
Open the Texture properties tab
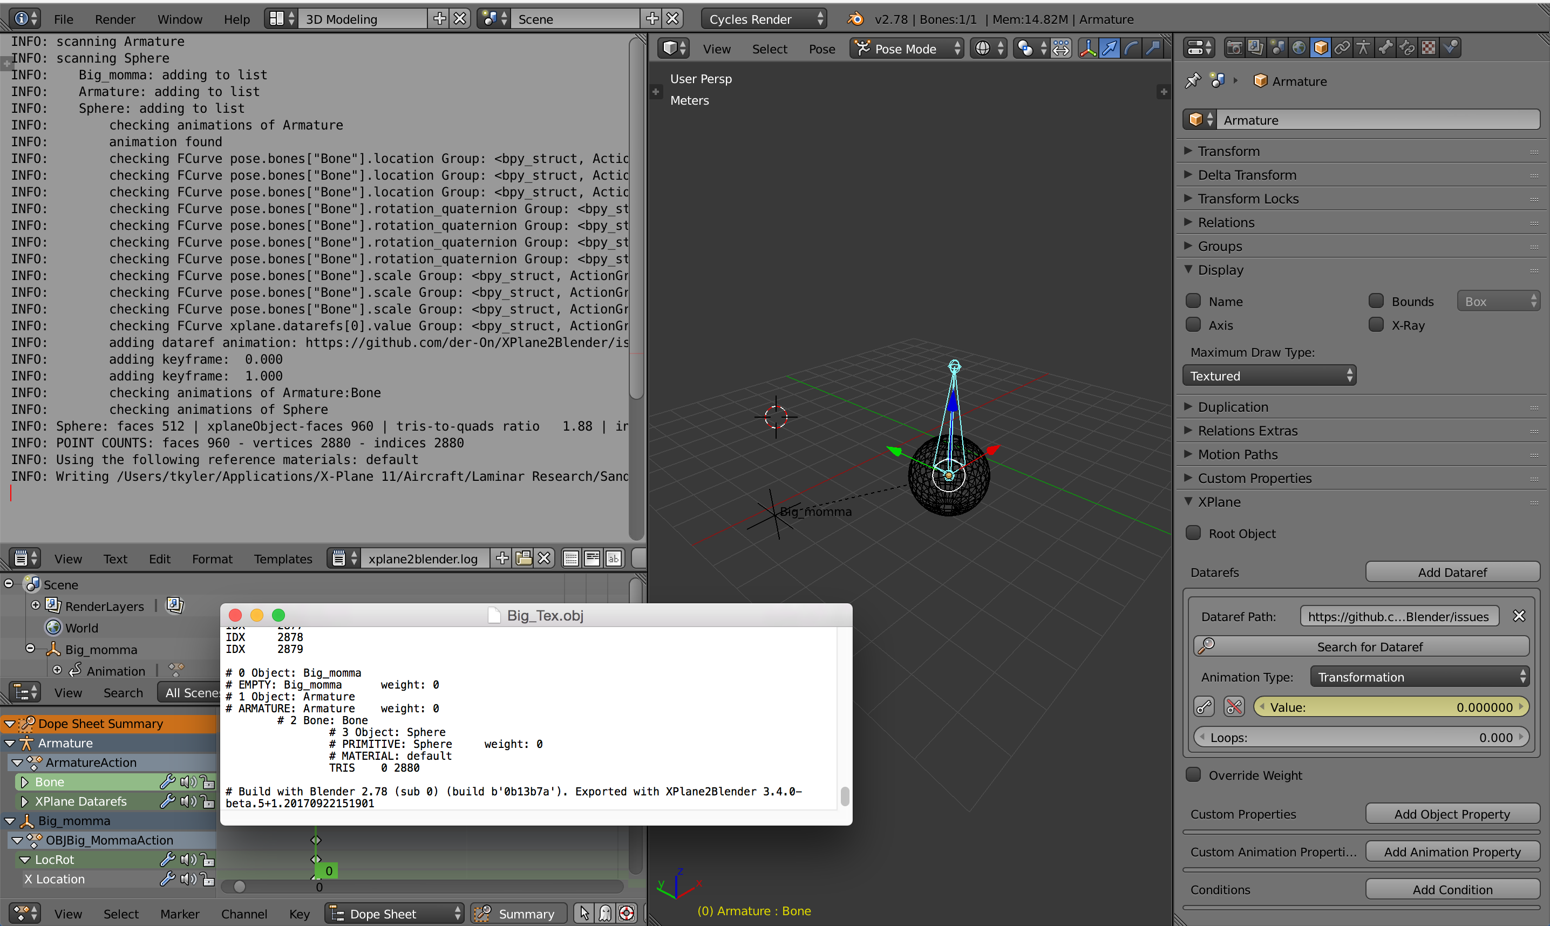(1429, 47)
